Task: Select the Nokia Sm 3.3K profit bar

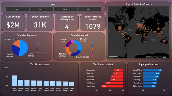Action: pyautogui.click(x=150, y=83)
